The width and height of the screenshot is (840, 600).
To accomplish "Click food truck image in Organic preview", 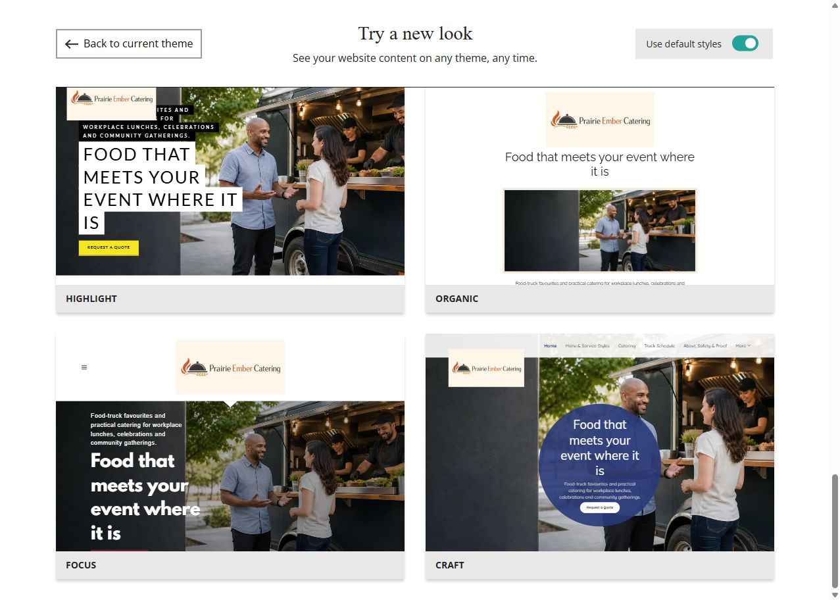I will 600,230.
